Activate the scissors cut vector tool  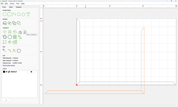(x=14, y=51)
